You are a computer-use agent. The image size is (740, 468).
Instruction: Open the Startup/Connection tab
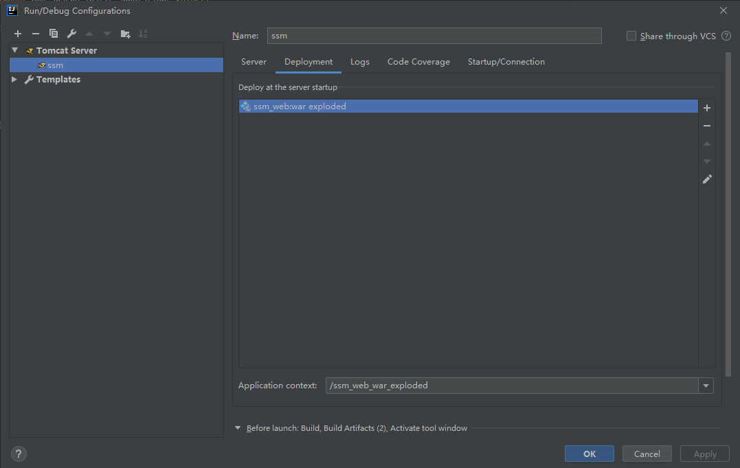(506, 62)
